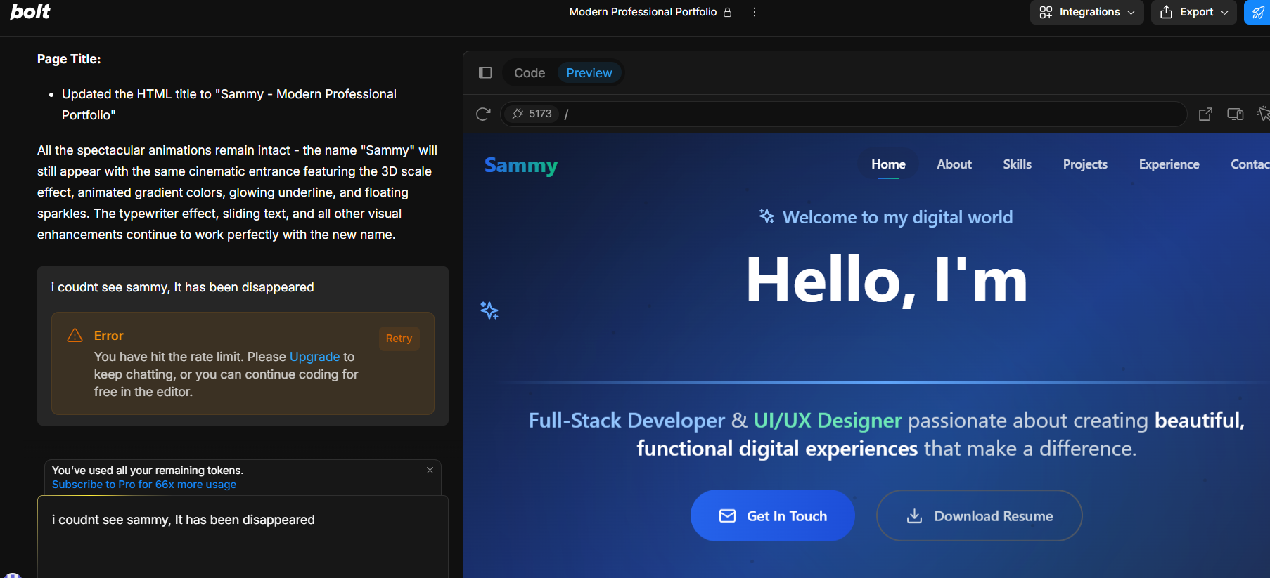Image resolution: width=1270 pixels, height=578 pixels.
Task: Switch to the Code tab
Action: [530, 73]
